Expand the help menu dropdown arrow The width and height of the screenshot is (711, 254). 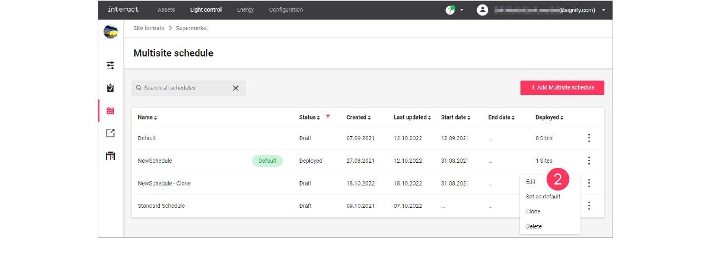462,10
